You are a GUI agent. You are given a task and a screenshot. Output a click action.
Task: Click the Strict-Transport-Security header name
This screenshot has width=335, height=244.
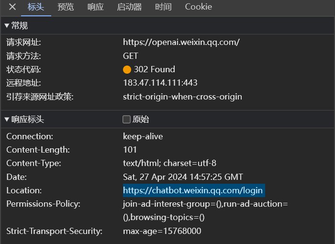[55, 232]
